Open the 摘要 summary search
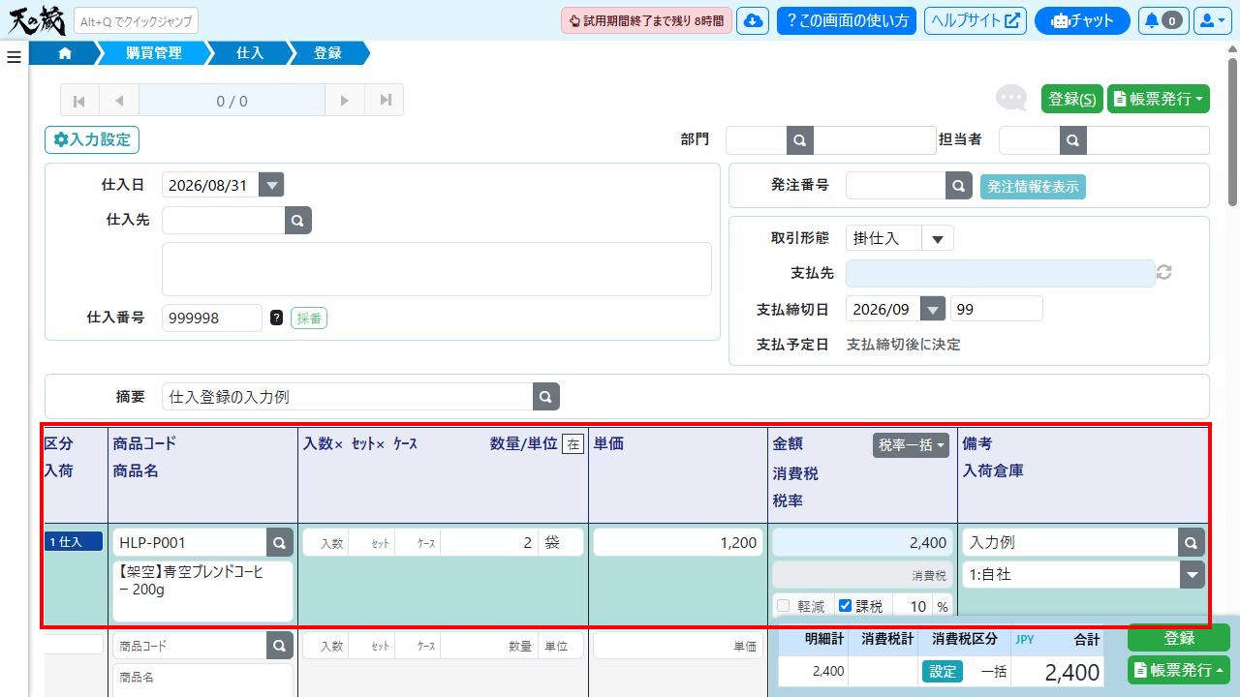1240x697 pixels. 546,397
